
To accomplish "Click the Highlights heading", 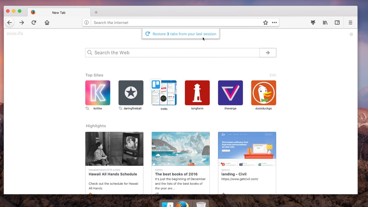I will (x=96, y=126).
